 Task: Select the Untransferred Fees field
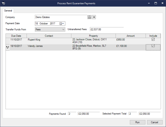107,30
